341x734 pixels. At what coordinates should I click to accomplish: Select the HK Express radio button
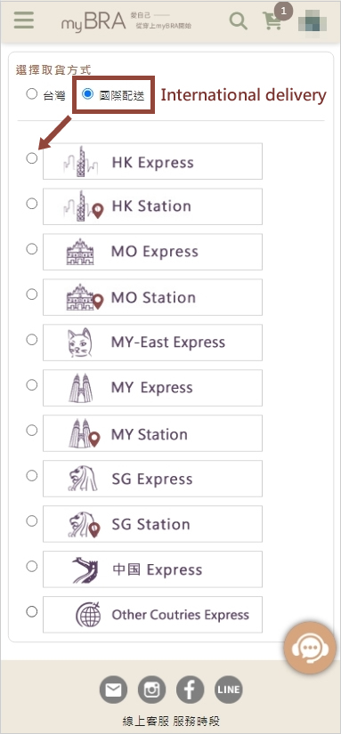[31, 158]
